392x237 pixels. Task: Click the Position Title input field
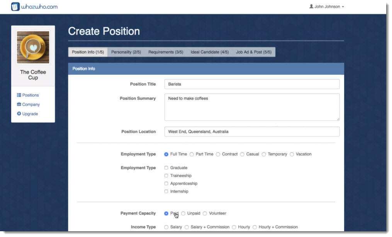252,84
